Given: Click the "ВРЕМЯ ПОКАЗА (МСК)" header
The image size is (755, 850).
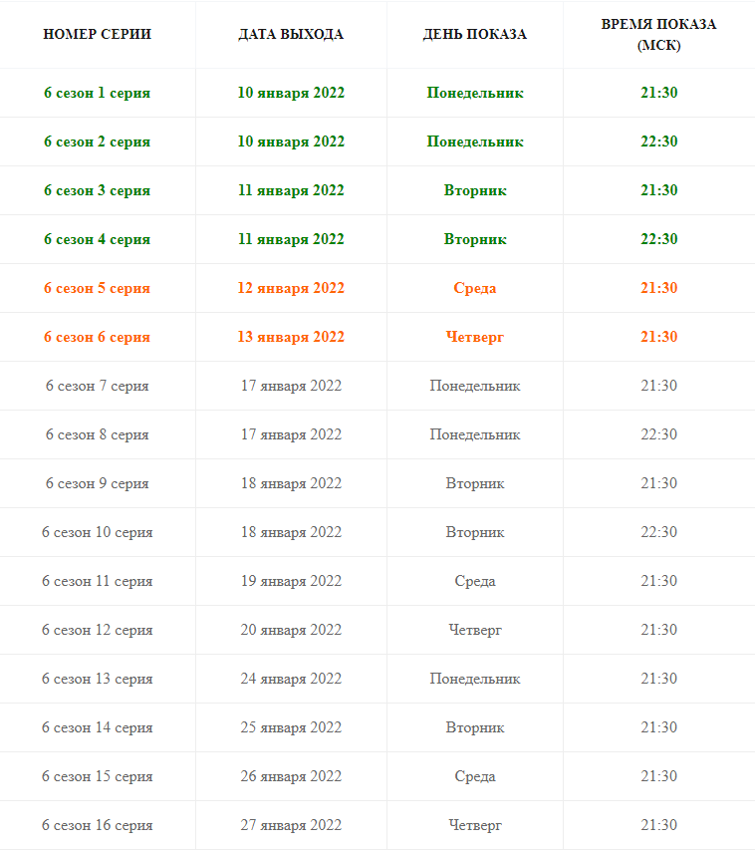Looking at the screenshot, I should [658, 34].
